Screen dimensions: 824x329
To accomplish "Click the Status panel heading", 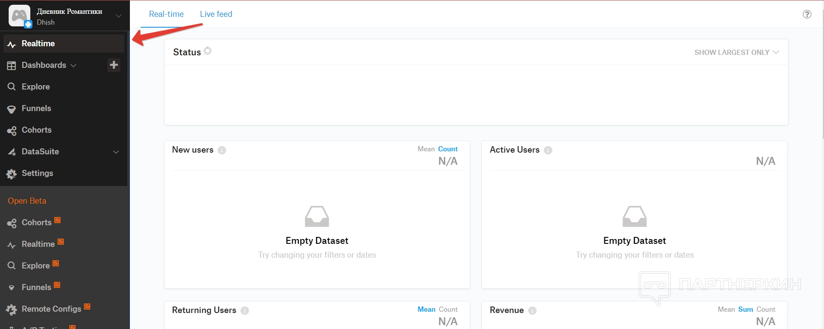I will pos(187,52).
